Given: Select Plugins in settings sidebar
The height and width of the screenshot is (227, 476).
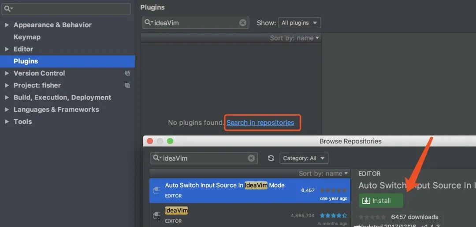Looking at the screenshot, I should tap(67, 61).
